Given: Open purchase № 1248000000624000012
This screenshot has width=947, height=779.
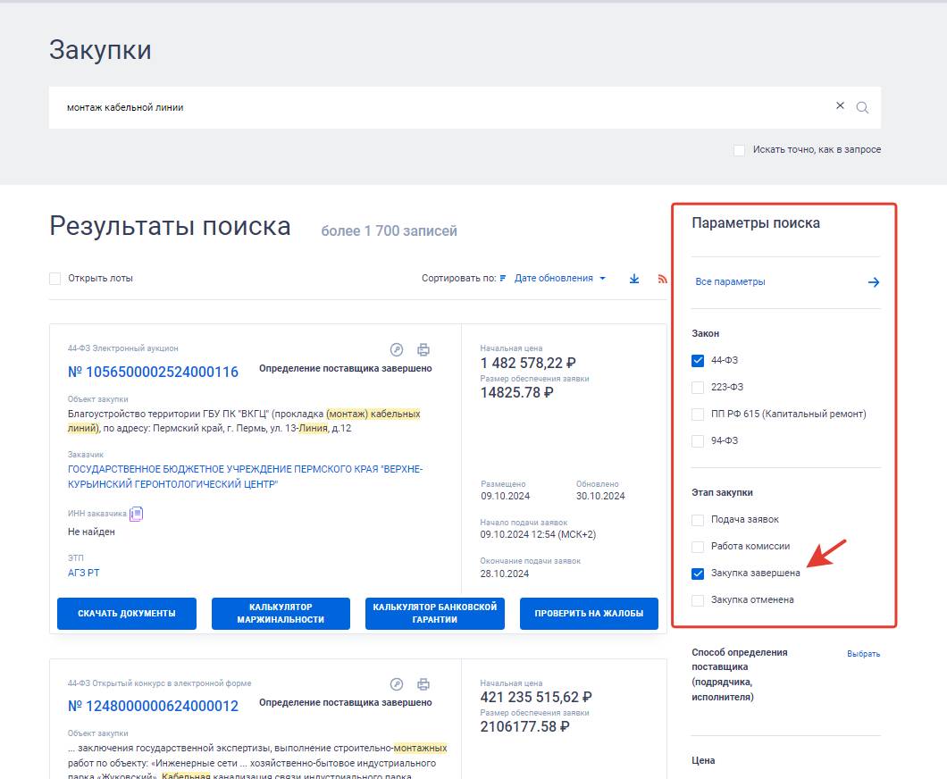Looking at the screenshot, I should tap(153, 705).
